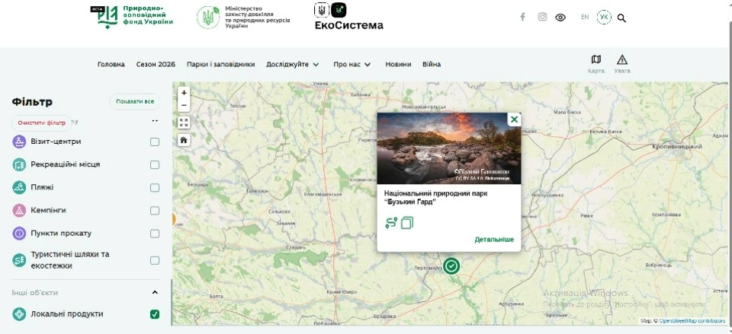Expand the Досліджуйте dropdown menu
732x334 pixels.
click(x=293, y=64)
